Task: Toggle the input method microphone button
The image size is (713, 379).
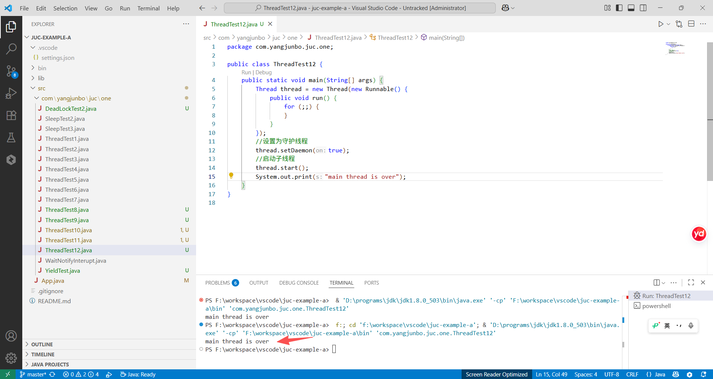Action: [x=691, y=325]
